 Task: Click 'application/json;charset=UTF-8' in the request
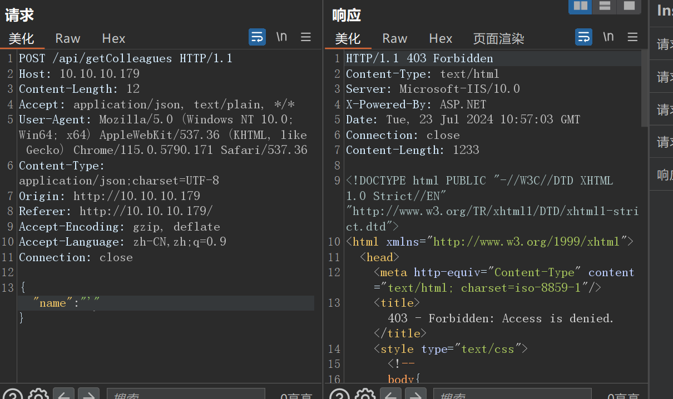[x=119, y=181]
